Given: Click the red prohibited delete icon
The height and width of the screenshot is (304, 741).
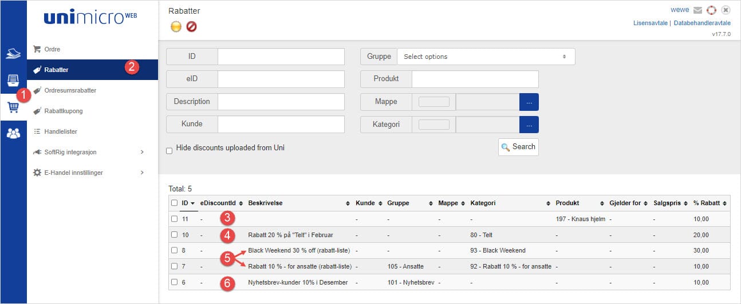Looking at the screenshot, I should (191, 26).
